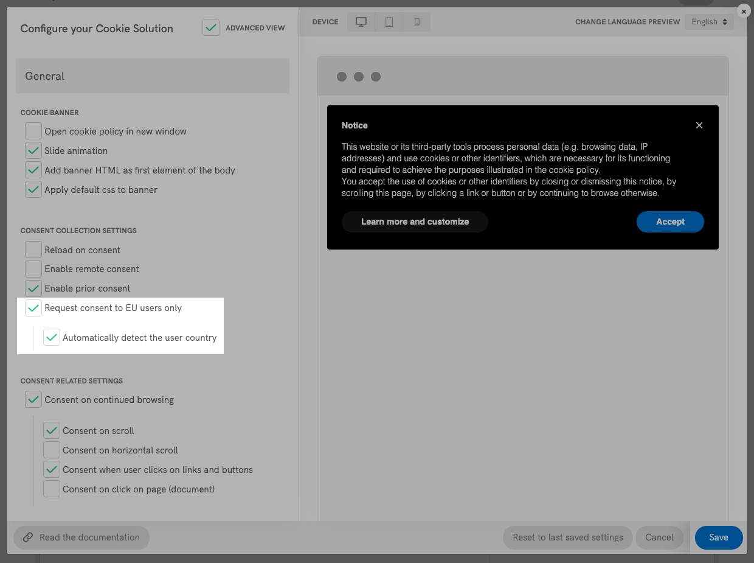Disable "Automatically detect the user country"

click(x=52, y=337)
